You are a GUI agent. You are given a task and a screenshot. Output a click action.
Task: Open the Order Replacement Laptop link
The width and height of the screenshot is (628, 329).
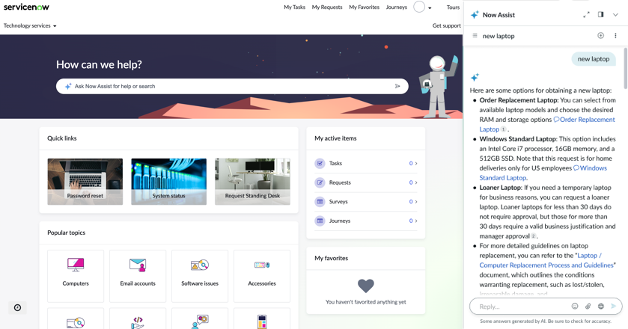tap(584, 120)
